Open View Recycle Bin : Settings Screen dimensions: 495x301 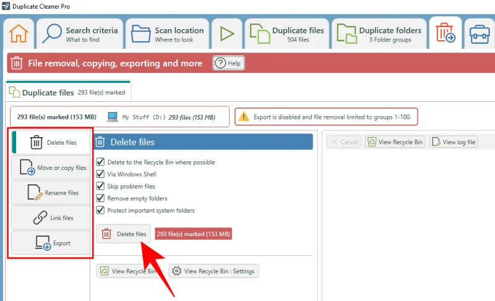click(213, 271)
